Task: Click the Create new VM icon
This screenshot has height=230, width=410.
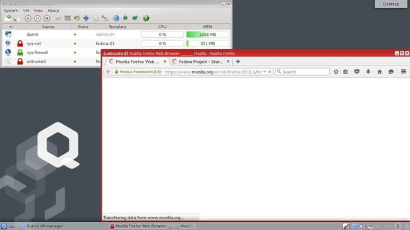Action: pyautogui.click(x=8, y=18)
